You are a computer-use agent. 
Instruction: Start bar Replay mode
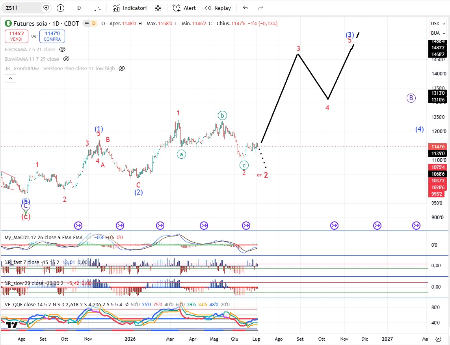218,8
